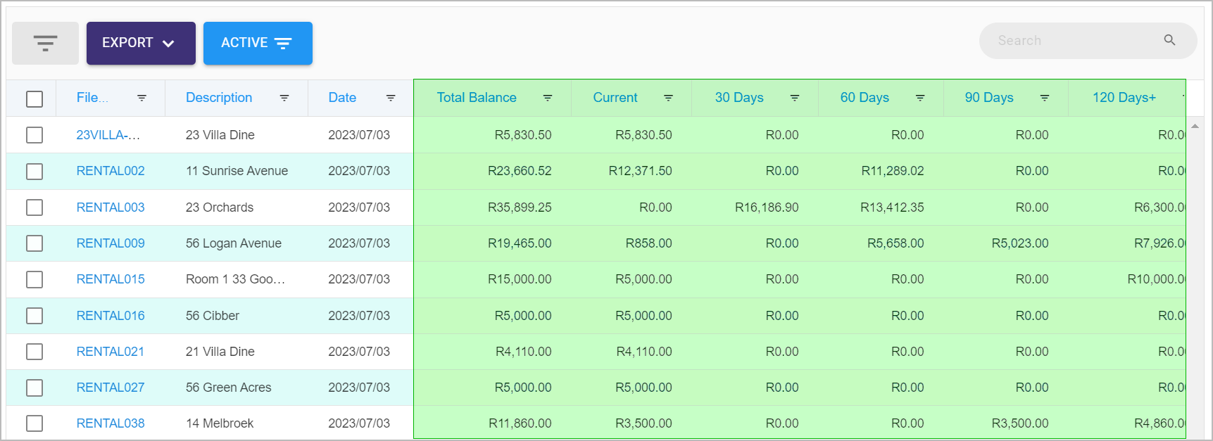Open the 60 Days column filter icon
The image size is (1213, 441).
920,98
